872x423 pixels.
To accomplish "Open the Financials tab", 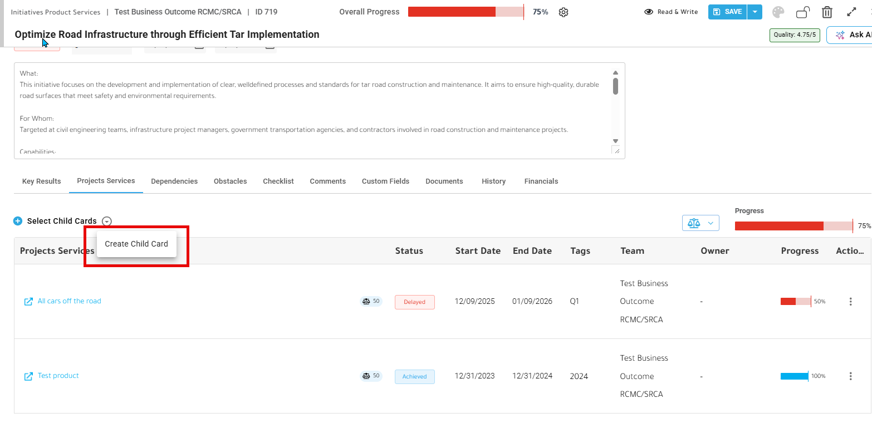I will pyautogui.click(x=541, y=181).
